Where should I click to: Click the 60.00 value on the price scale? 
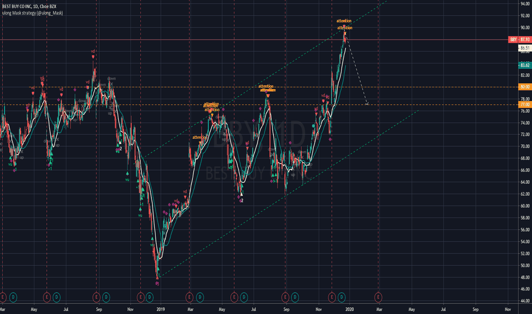coord(525,206)
